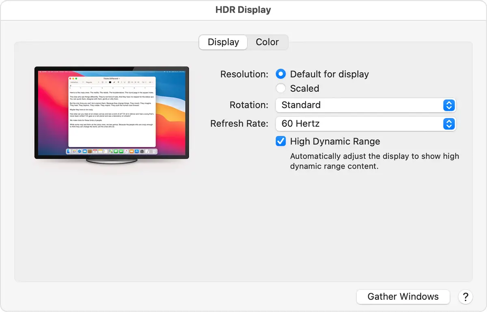
Task: Open Finder from the Dock in the preview
Action: click(68, 152)
